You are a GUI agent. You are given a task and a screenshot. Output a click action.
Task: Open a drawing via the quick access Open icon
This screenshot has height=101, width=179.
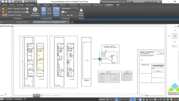[6, 2]
